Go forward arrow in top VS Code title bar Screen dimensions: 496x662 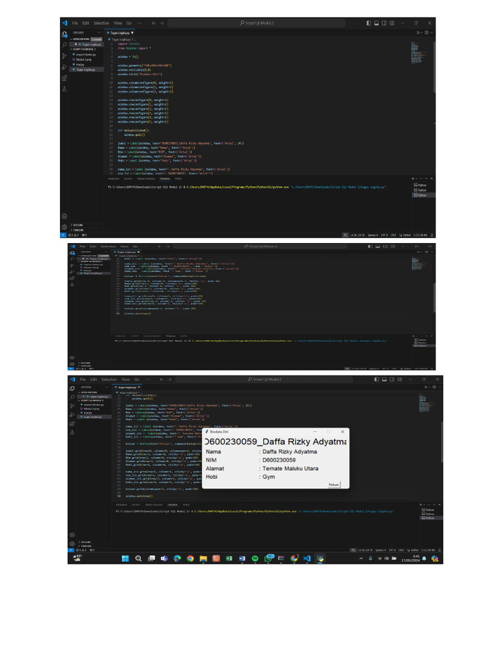tap(161, 23)
